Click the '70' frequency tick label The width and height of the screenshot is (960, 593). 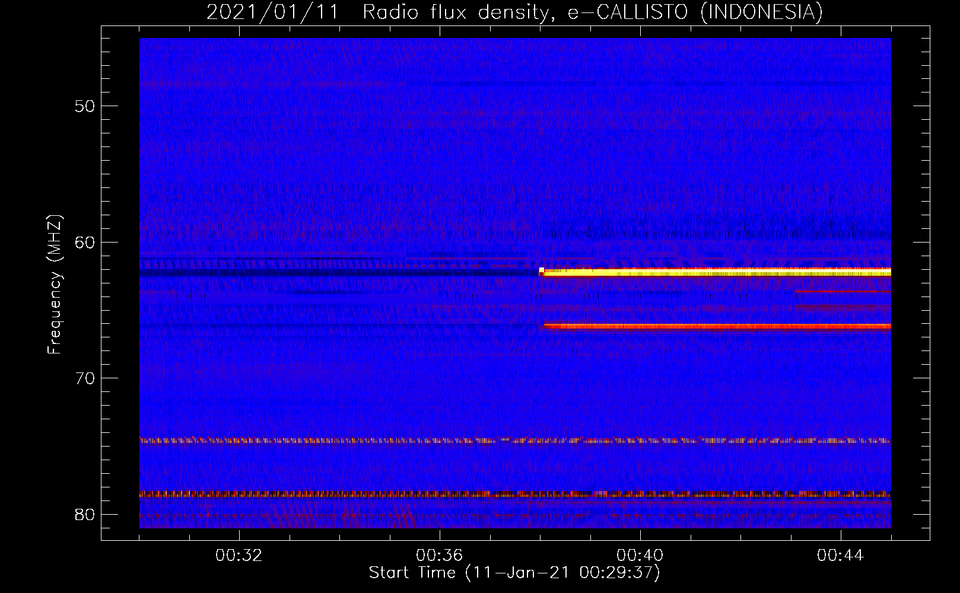[85, 378]
